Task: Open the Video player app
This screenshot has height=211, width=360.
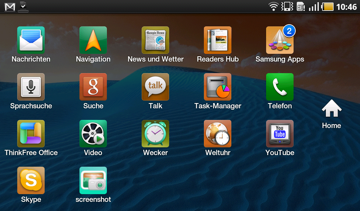Action: pos(93,134)
